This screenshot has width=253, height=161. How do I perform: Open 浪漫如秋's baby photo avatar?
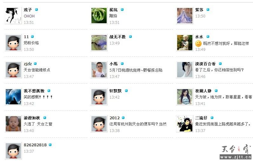point(13,124)
